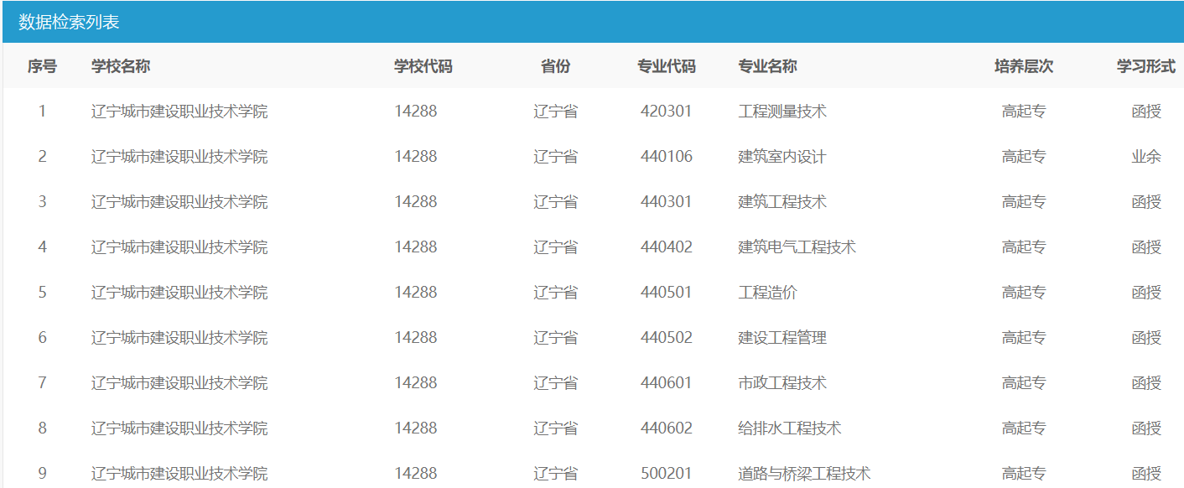Select major name 建筑室内设计

[x=782, y=156]
